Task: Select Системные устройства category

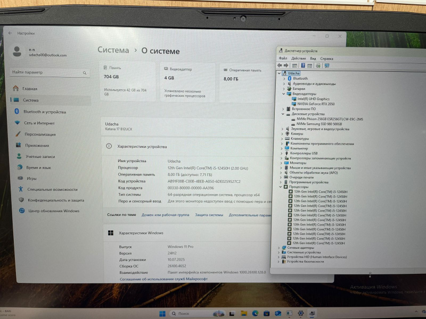Action: click(304, 252)
